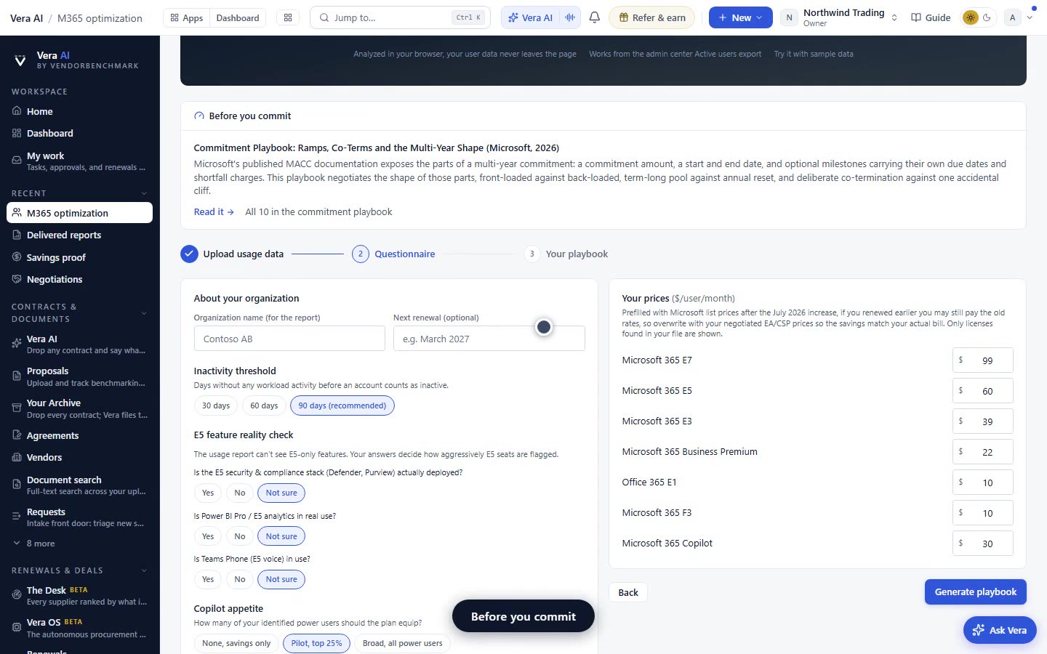
Task: Choose Broad, all power users
Action: pos(403,643)
